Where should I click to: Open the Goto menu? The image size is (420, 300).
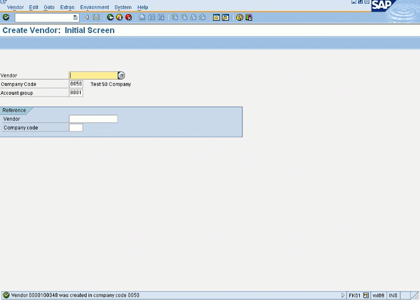click(x=49, y=7)
